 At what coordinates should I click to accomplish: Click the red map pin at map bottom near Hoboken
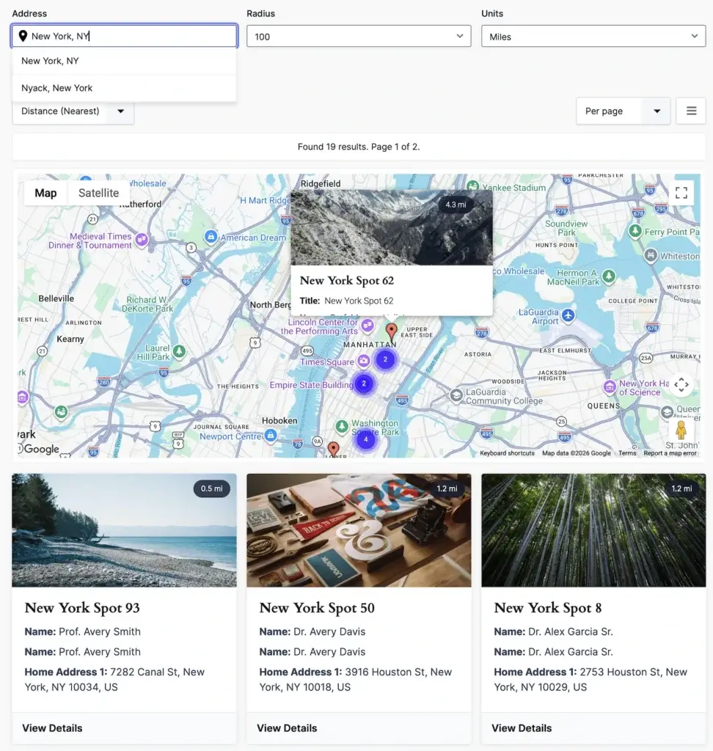click(x=334, y=450)
